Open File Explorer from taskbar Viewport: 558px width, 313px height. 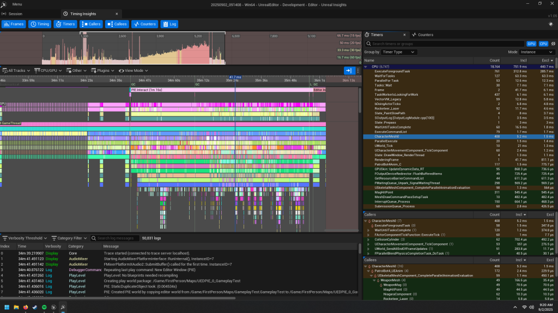click(x=16, y=307)
